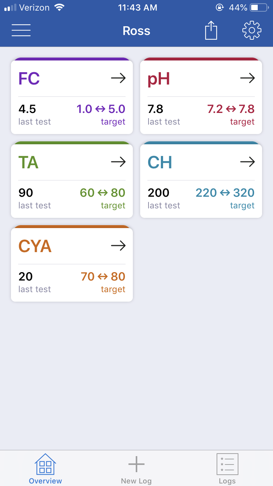Switch to the Logs tab label
Image resolution: width=273 pixels, height=486 pixels.
pos(227,481)
